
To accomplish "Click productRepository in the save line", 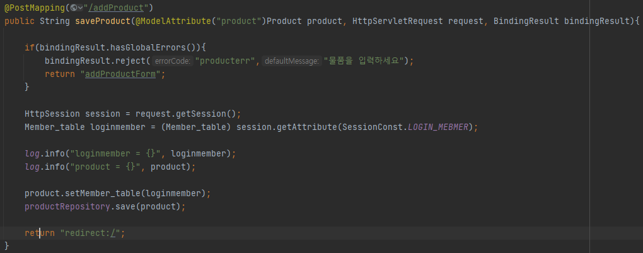I will pos(67,206).
